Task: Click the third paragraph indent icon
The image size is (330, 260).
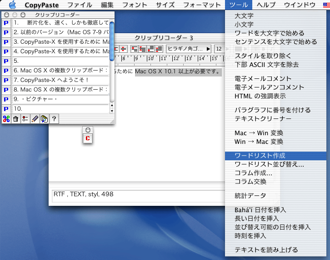Action: pos(151,49)
